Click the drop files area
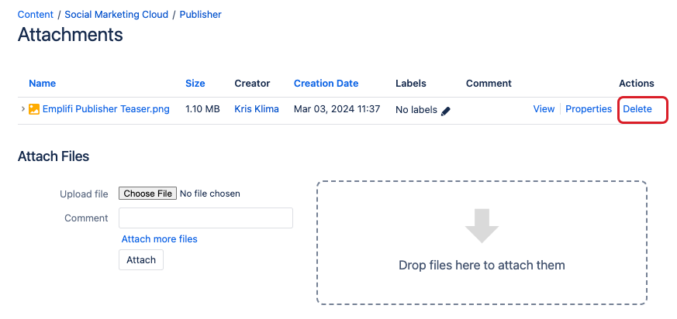677x319 pixels. (482, 242)
